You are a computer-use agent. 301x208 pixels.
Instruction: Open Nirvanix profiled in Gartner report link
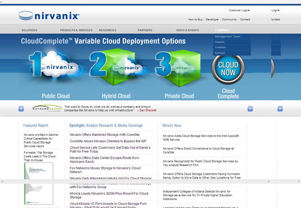41,140
